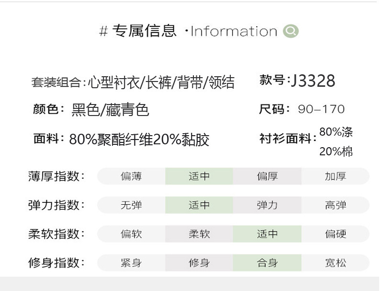Choose 偏硬 softness option
383x291 pixels.
click(x=335, y=234)
